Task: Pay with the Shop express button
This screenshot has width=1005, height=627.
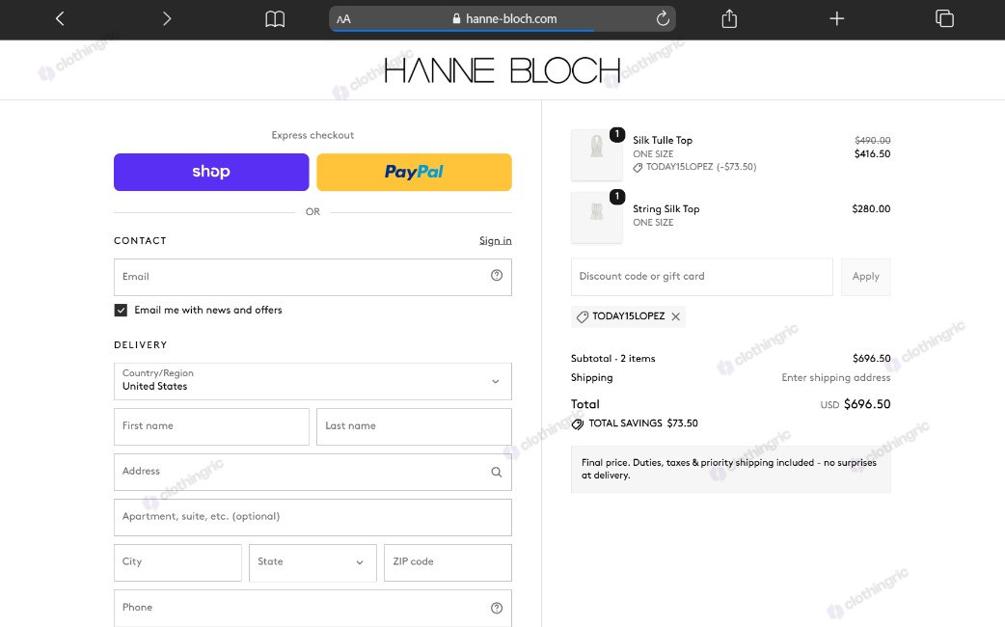Action: [x=211, y=172]
